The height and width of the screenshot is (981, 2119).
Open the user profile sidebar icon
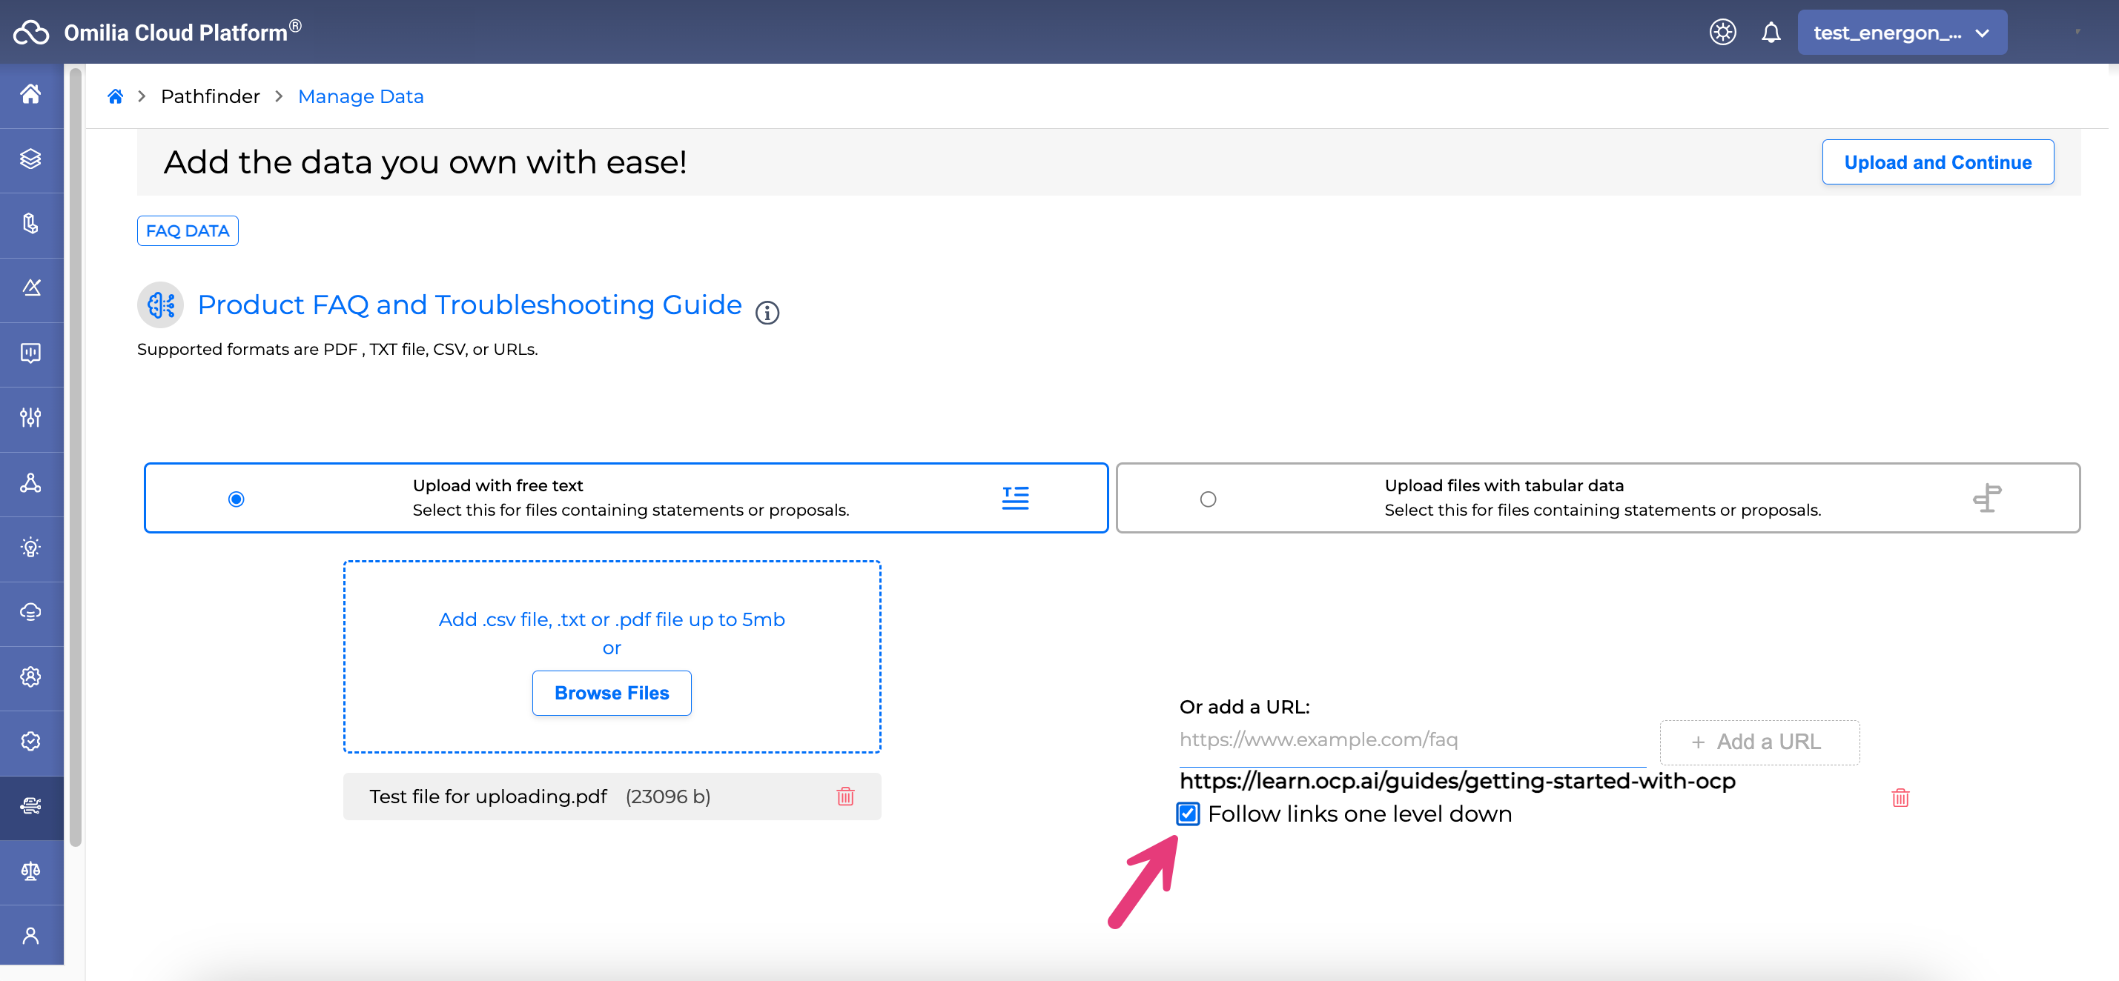pos(31,936)
